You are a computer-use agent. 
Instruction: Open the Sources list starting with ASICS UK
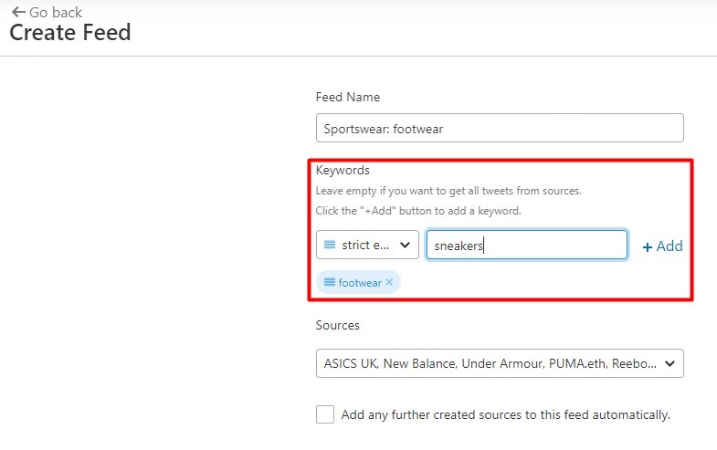tap(500, 363)
